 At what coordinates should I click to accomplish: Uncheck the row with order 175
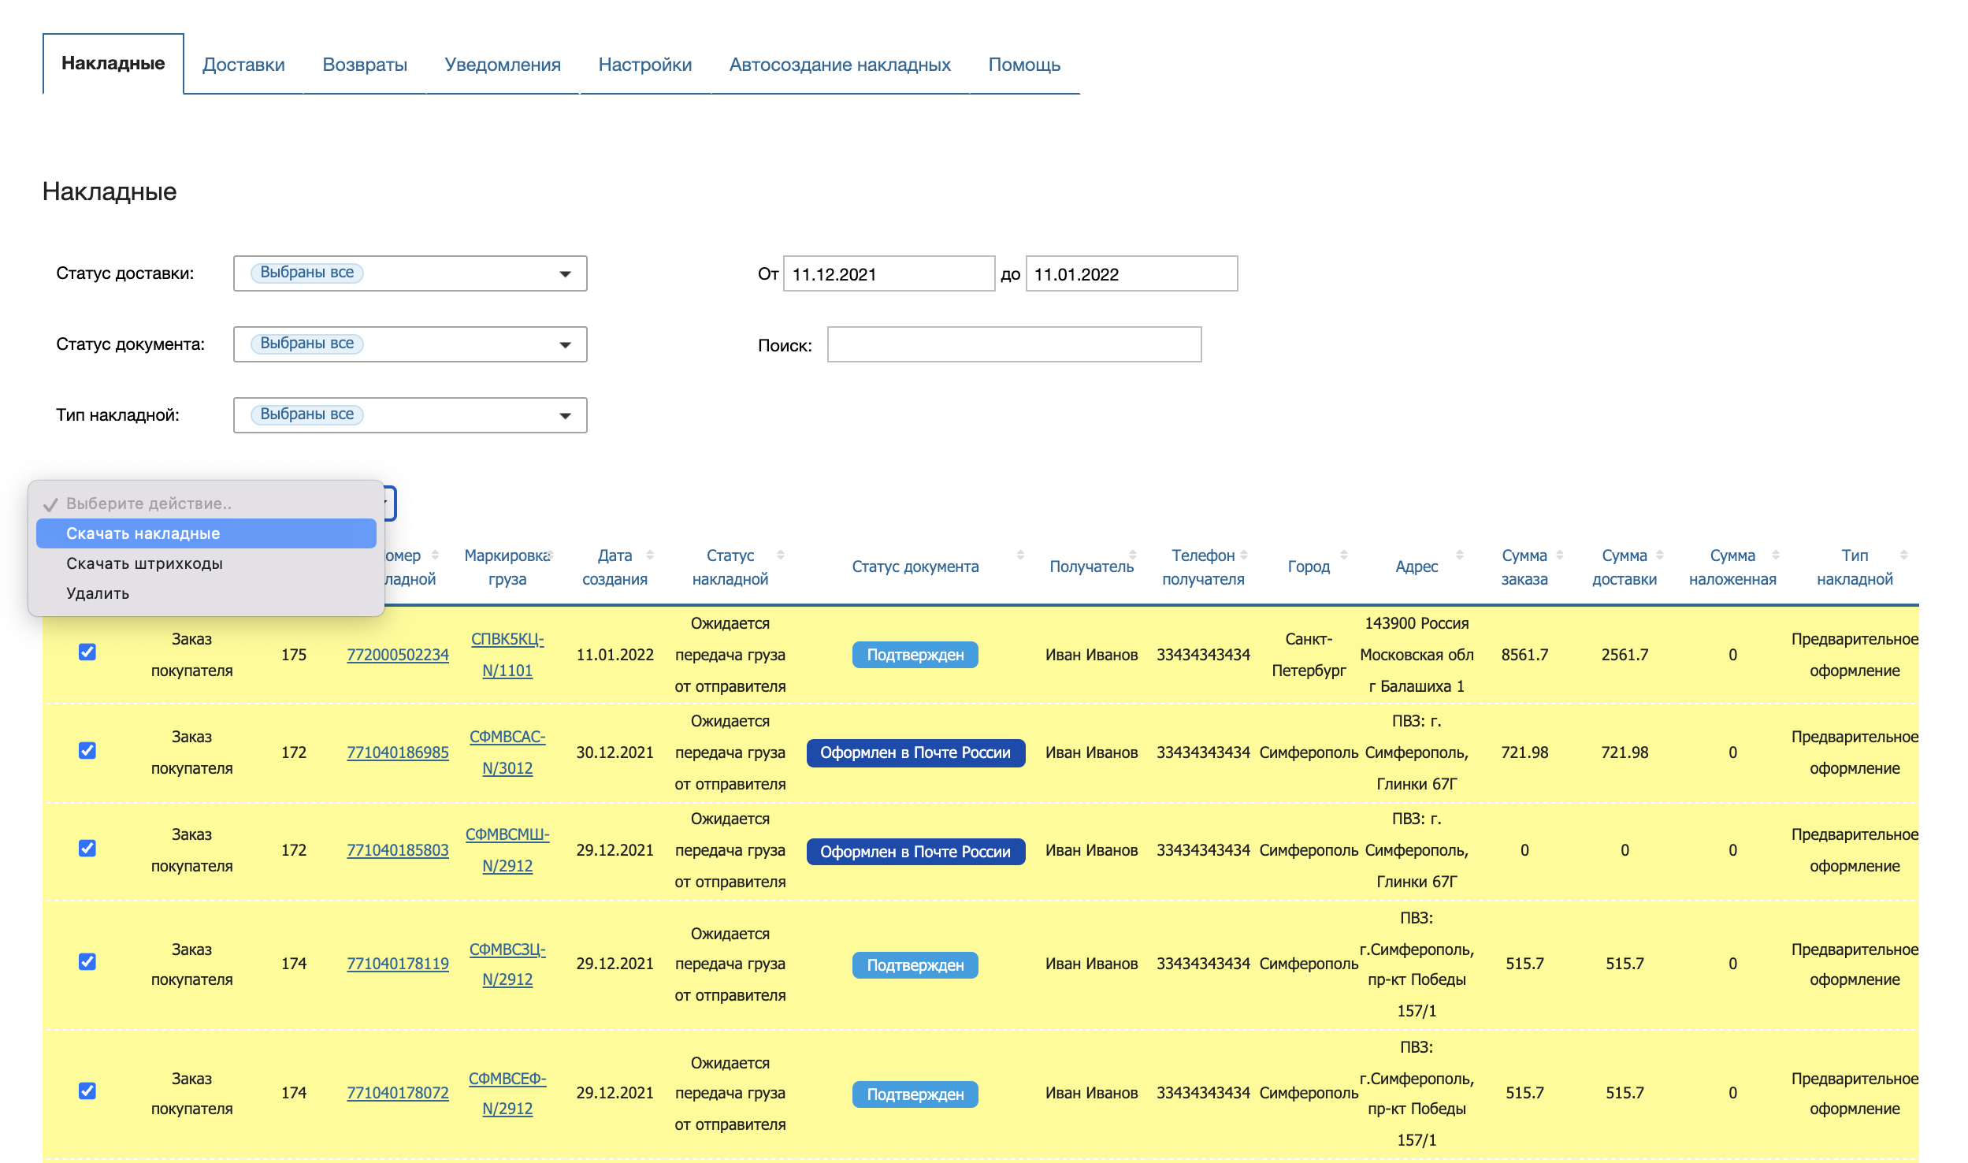87,652
